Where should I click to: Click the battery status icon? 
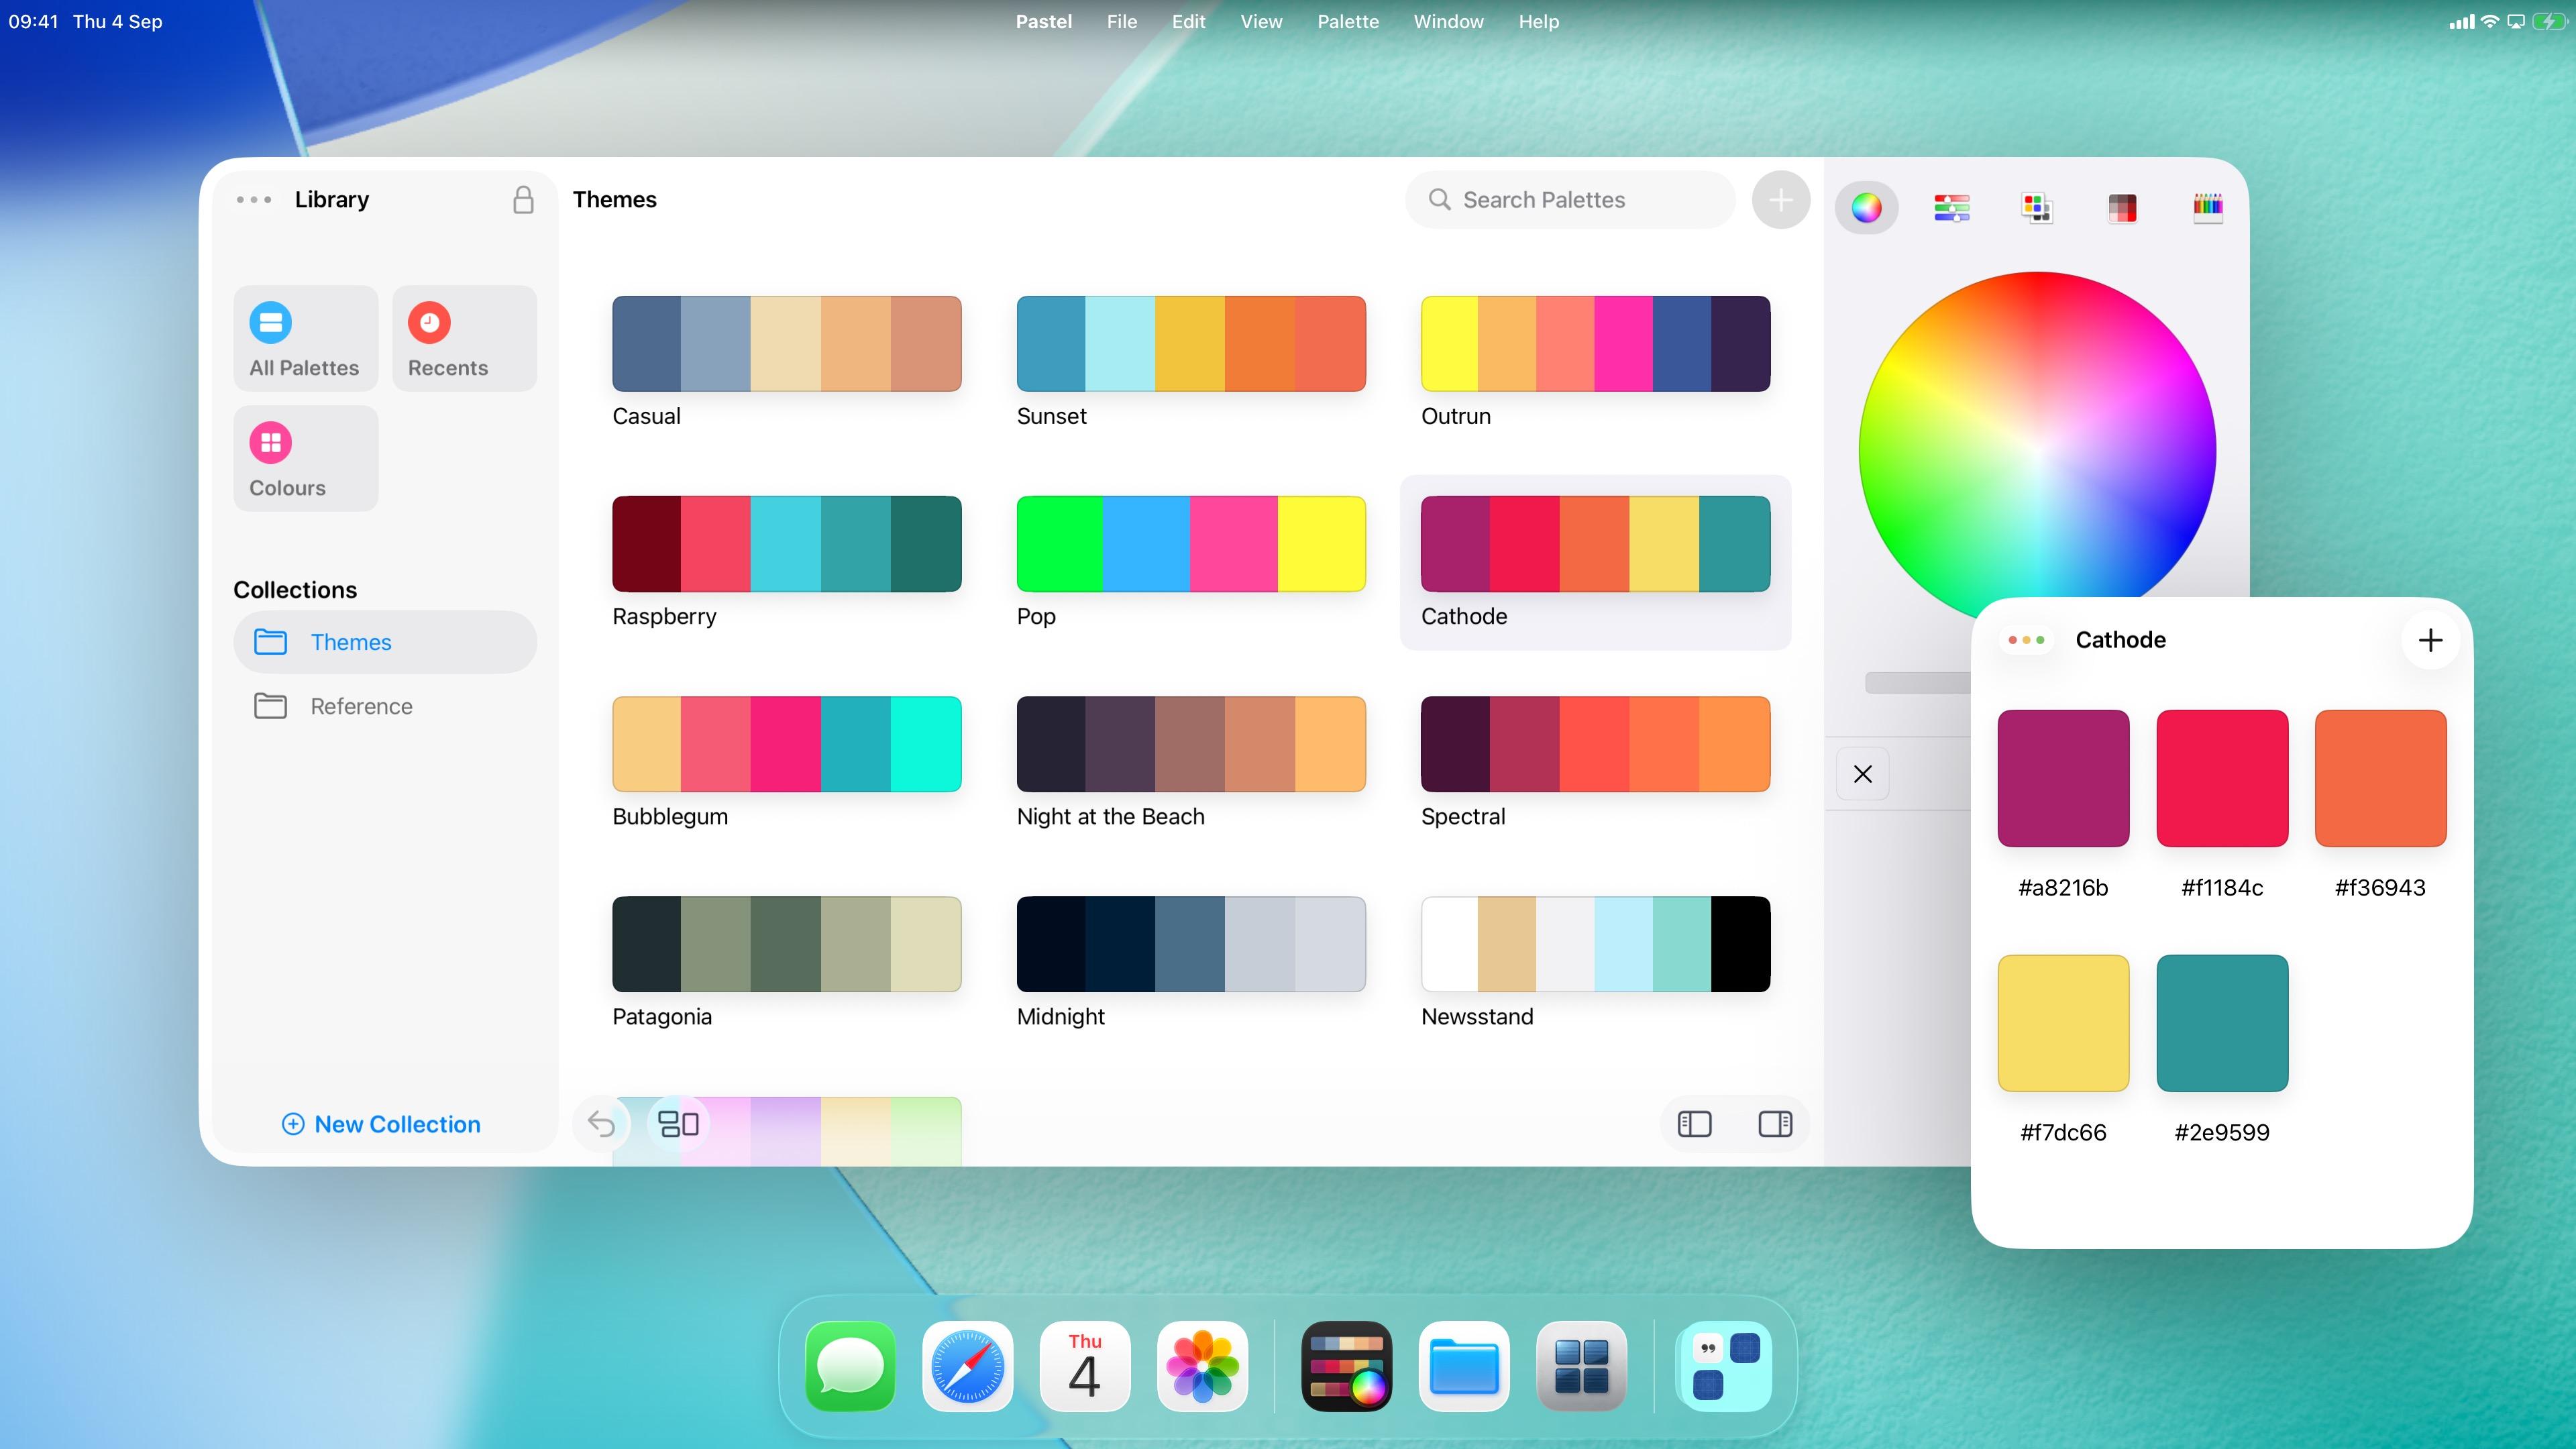click(x=2549, y=21)
